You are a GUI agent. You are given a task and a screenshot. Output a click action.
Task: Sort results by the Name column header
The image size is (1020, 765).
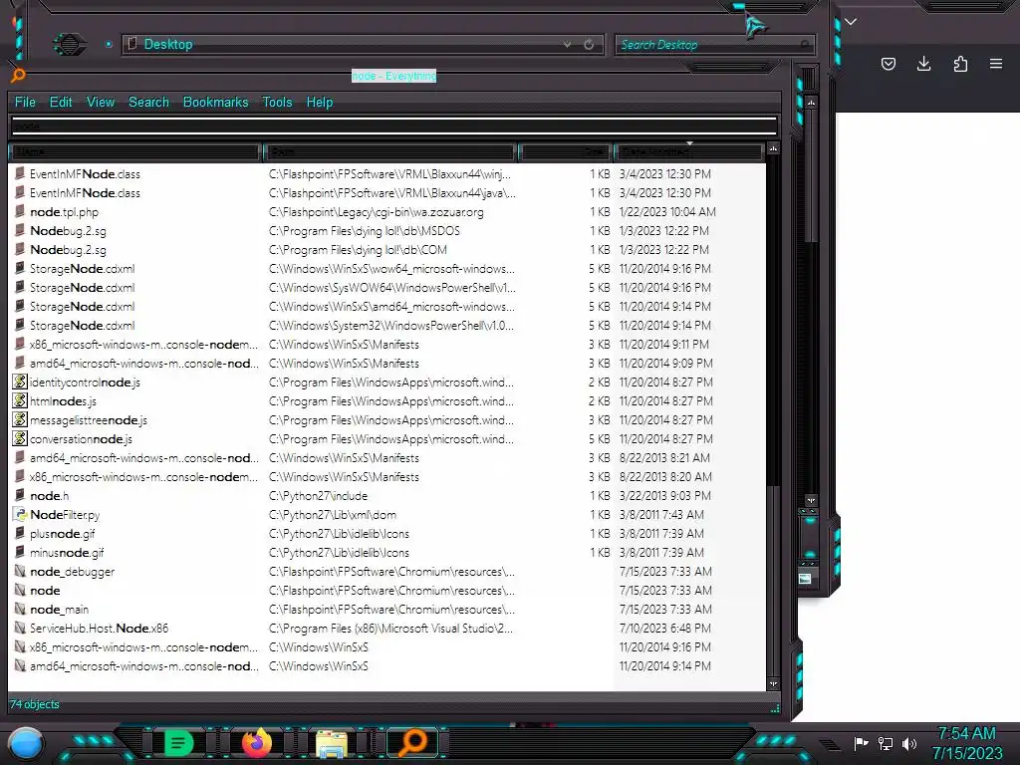(134, 152)
